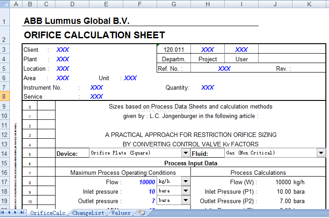Viewport: 329px width, 218px height.
Task: Click the next sheet navigation arrow
Action: (16, 213)
